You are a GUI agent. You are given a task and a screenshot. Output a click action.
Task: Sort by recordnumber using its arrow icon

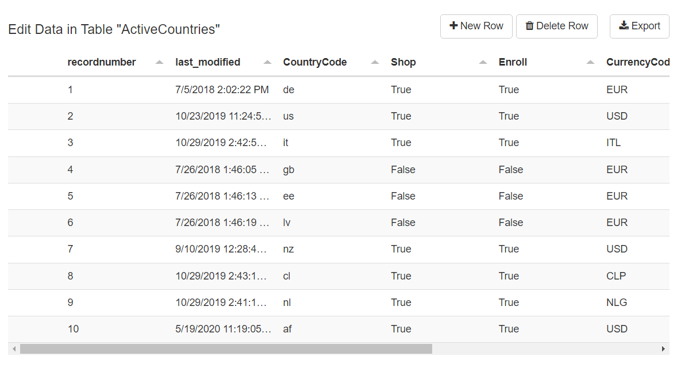pos(159,62)
